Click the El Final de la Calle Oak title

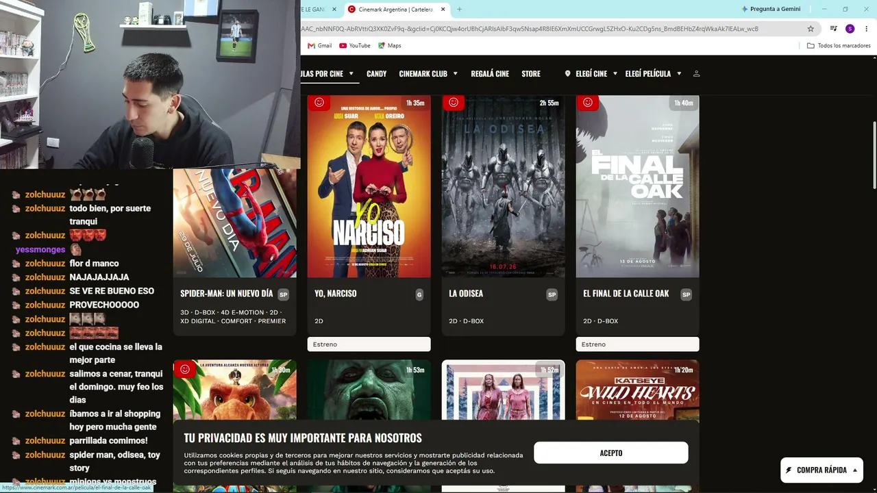point(626,294)
